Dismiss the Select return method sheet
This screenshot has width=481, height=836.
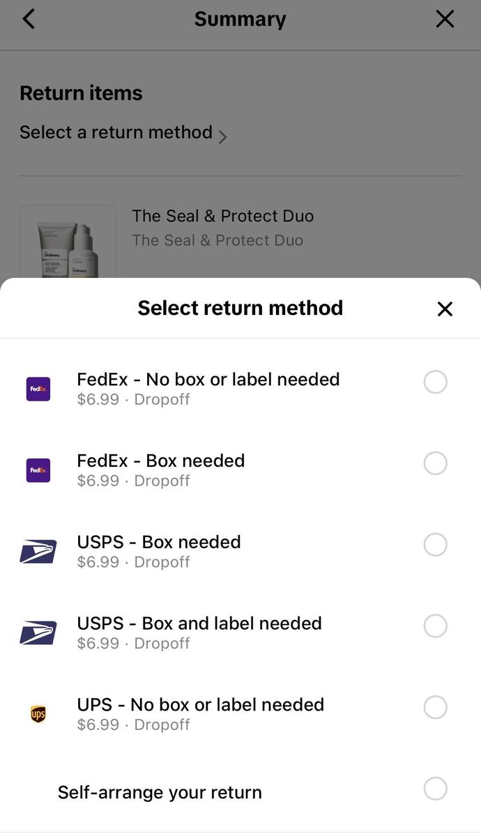[x=445, y=309]
